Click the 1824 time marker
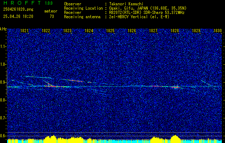225x143 pixels. click(89, 31)
